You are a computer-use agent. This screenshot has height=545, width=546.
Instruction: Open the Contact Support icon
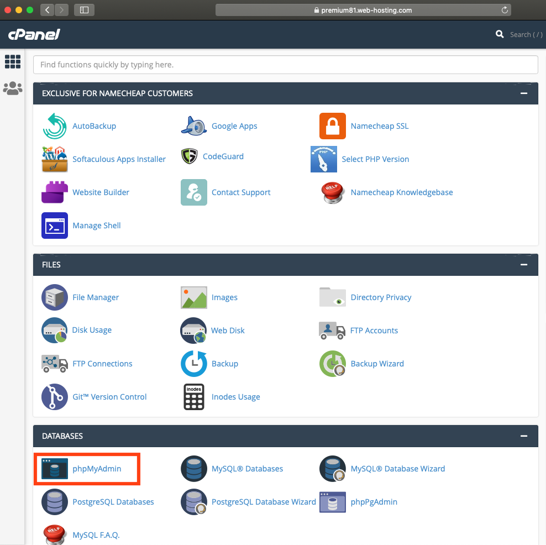(194, 192)
